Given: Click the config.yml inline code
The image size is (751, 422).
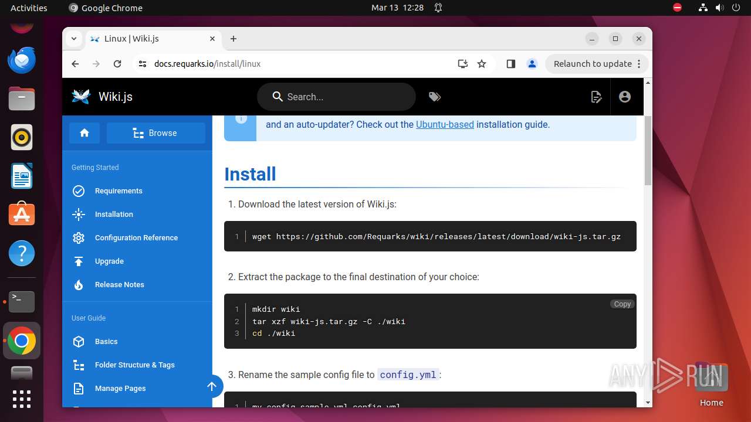Looking at the screenshot, I should 408,375.
